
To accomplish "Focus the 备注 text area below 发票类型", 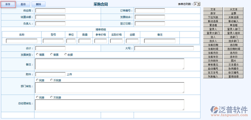I will 109,64.
